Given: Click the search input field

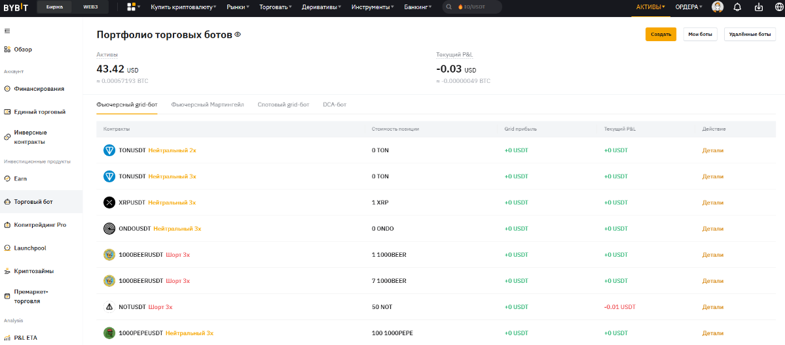Looking at the screenshot, I should [472, 7].
